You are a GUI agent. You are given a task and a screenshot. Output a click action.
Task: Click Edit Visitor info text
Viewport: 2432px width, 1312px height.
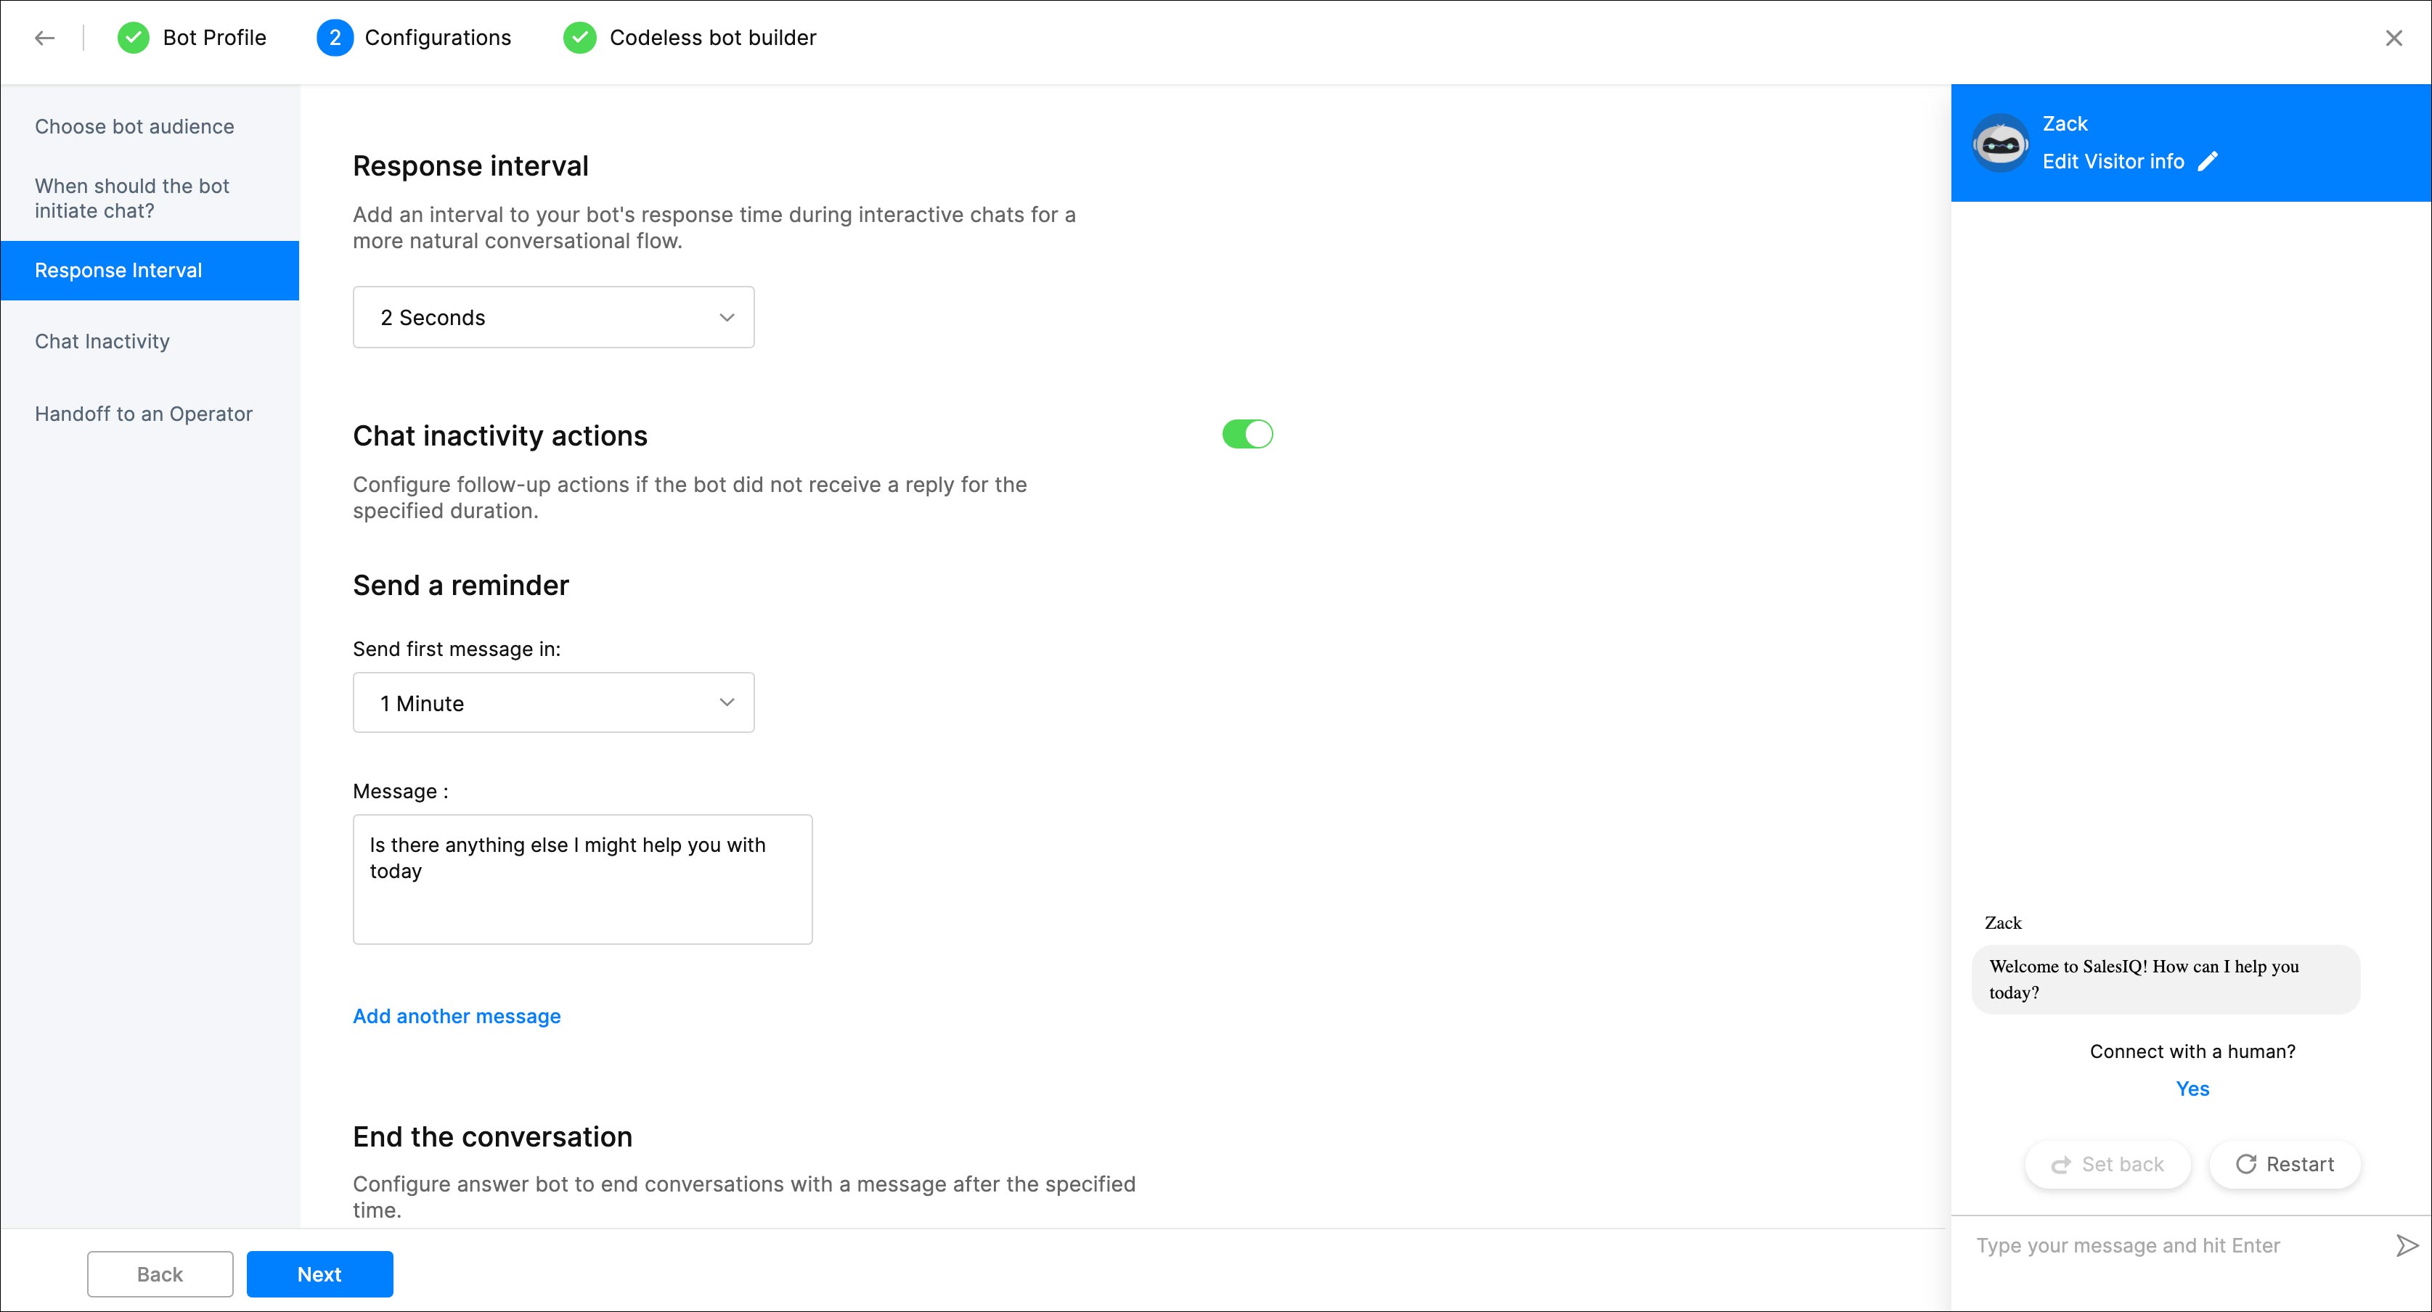point(2113,161)
